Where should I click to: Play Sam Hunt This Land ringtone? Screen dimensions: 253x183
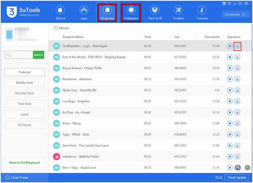click(230, 145)
